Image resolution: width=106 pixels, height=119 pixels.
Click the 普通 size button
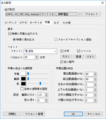[78, 57]
